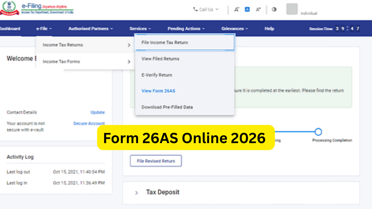Screen dimensions: 372x209
Task: Select Income Tax Returns submenu
Action: coord(85,45)
